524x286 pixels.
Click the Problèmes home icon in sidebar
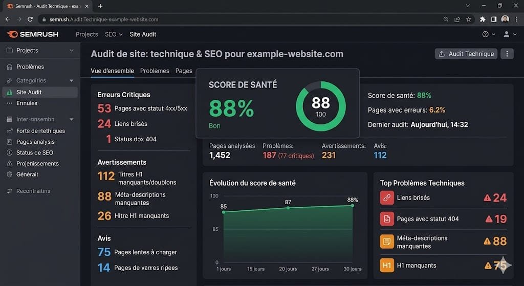point(9,67)
